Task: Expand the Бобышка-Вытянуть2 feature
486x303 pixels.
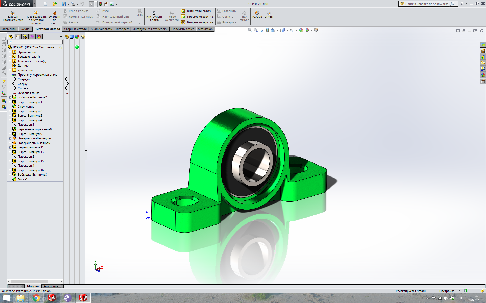Action: coord(10,97)
